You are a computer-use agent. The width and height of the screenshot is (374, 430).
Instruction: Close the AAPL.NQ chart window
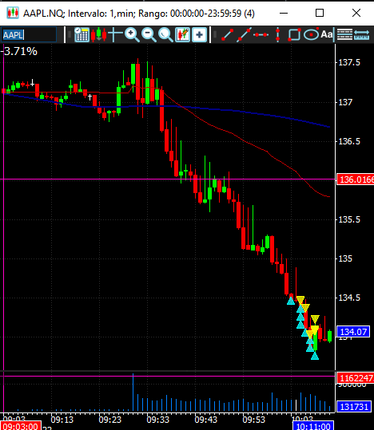pos(356,13)
